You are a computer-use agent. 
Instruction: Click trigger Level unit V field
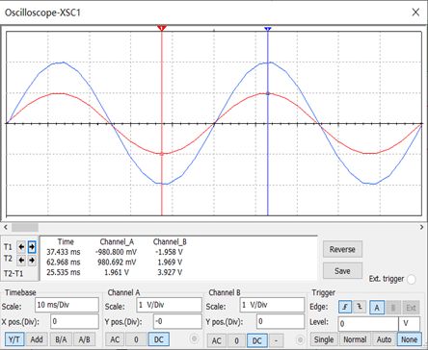[410, 324]
